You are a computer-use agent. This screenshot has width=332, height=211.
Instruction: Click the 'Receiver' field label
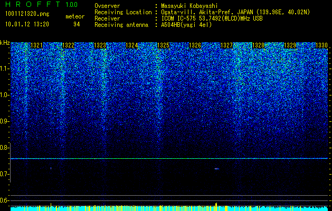click(x=107, y=18)
